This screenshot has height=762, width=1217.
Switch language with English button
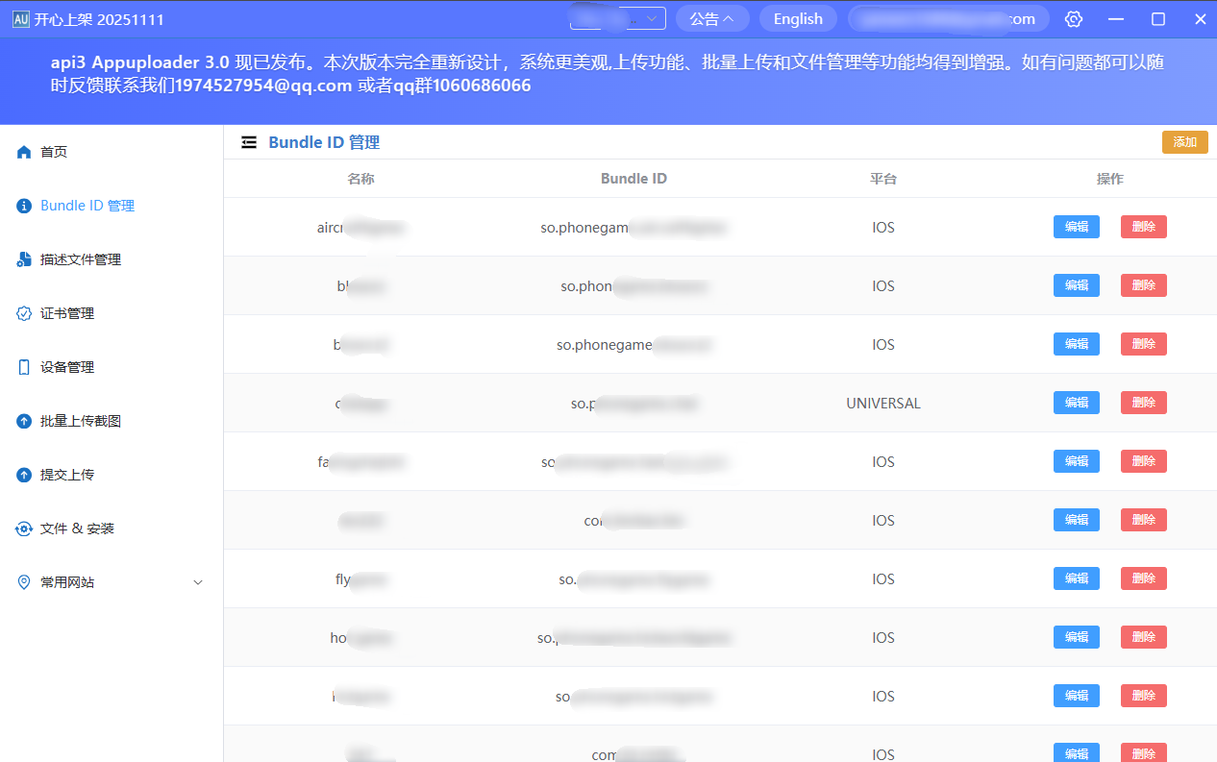click(x=798, y=19)
